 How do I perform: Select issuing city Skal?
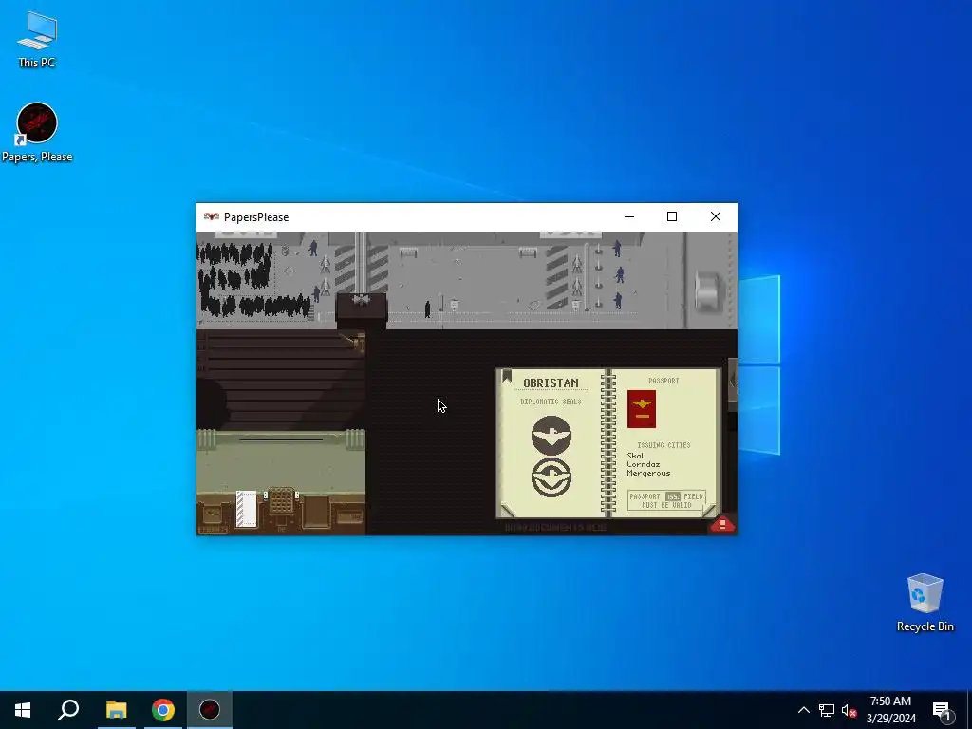635,456
